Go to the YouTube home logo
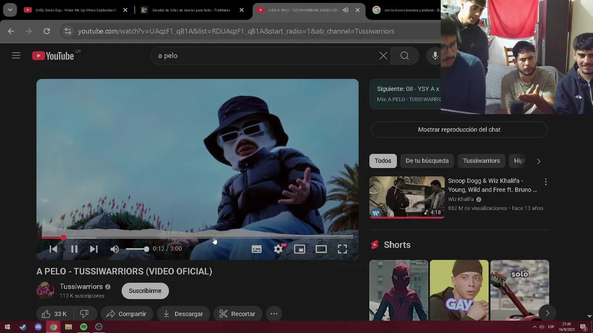Screen dimensions: 593x333 click(x=53, y=56)
